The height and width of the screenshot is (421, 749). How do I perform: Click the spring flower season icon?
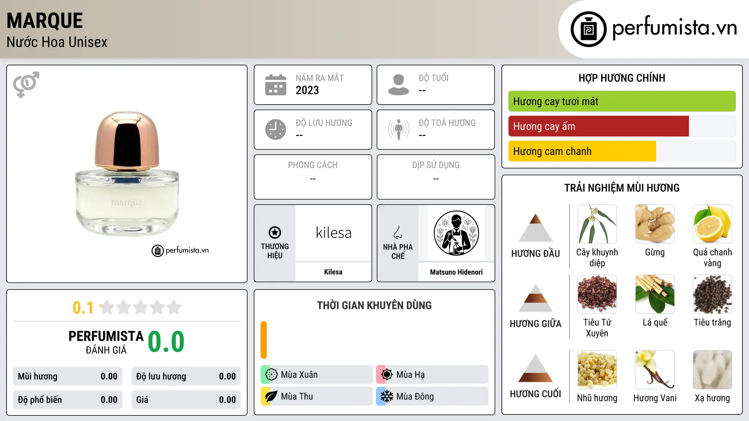point(271,375)
